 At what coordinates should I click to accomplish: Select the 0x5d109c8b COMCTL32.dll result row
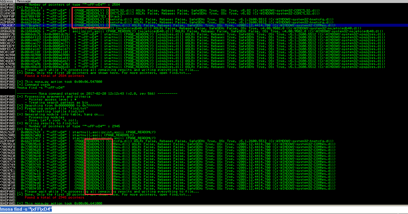(165, 13)
